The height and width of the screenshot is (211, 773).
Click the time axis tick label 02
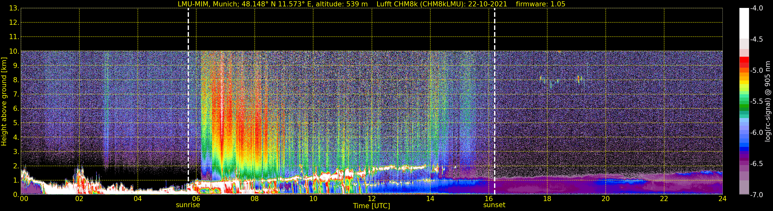(x=79, y=199)
